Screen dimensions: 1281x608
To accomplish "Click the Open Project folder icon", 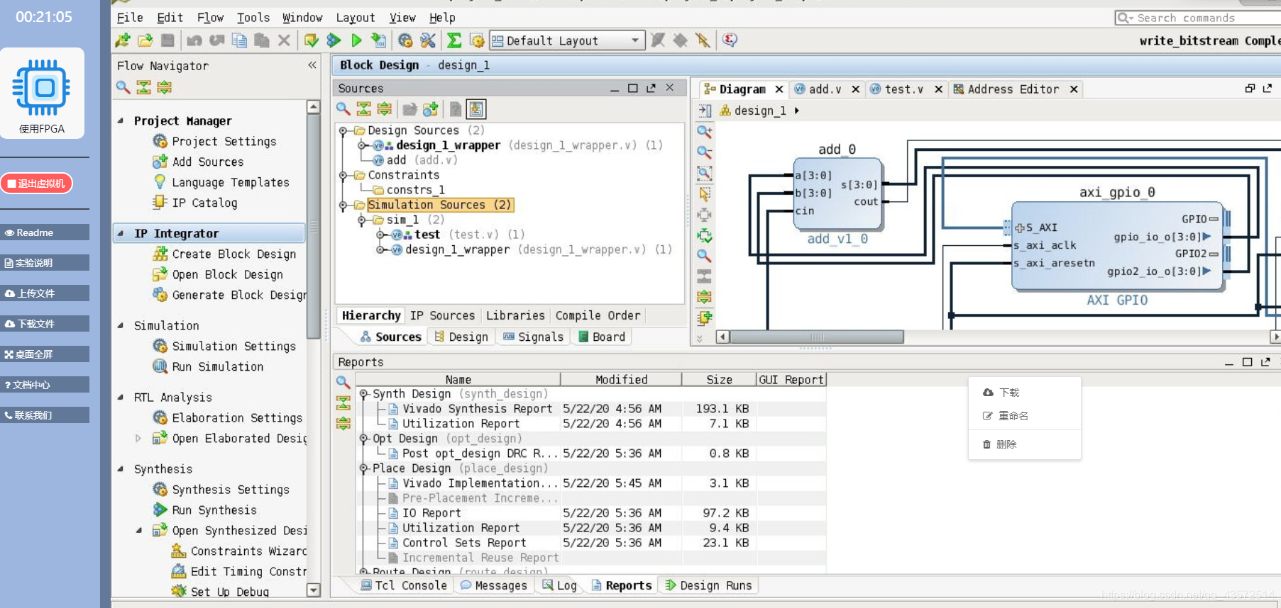I will pos(145,40).
